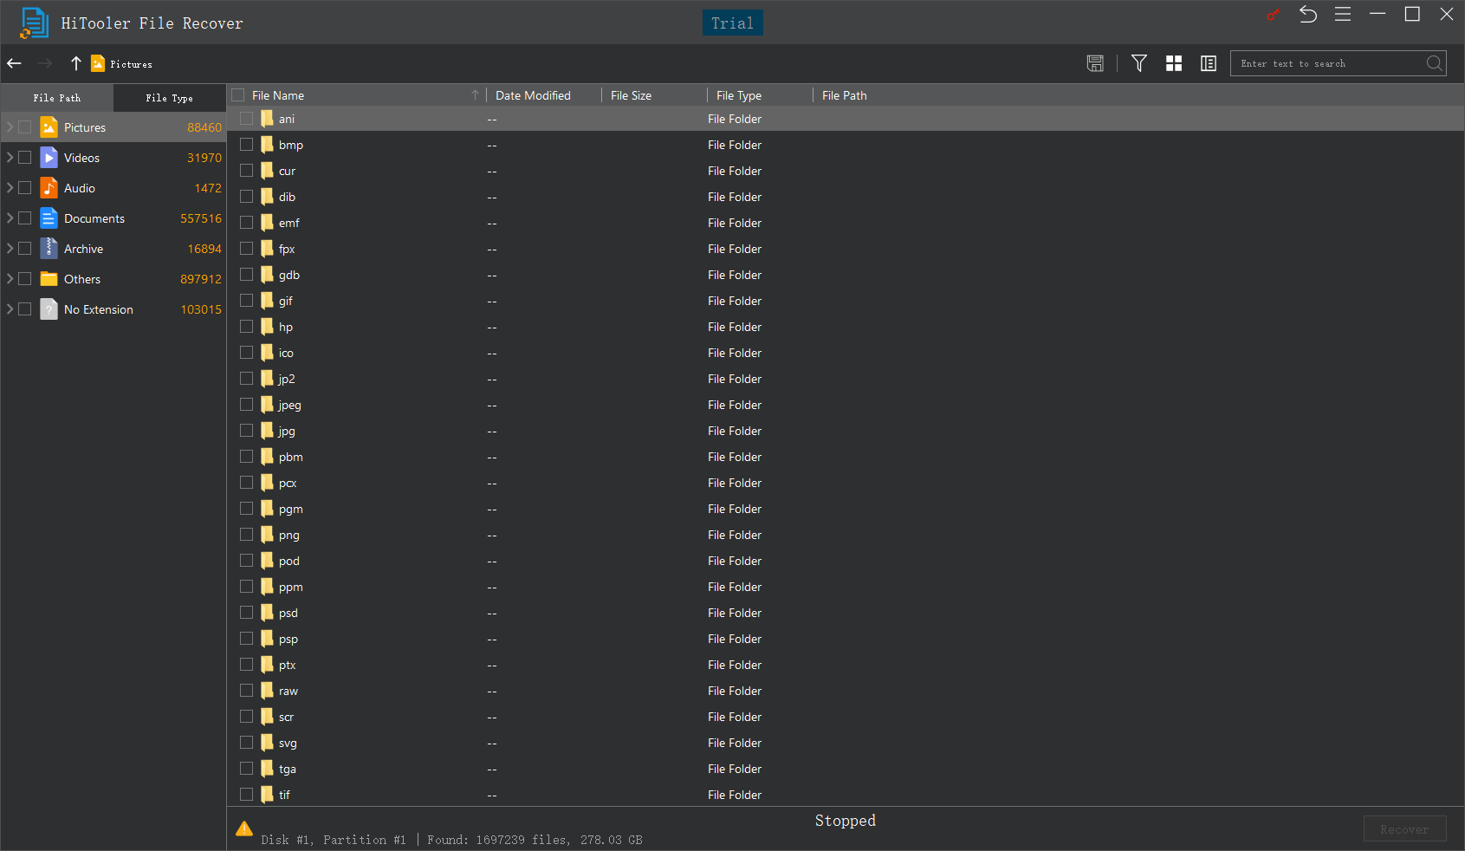Click the warning triangle in status bar
The height and width of the screenshot is (851, 1465).
tap(243, 828)
